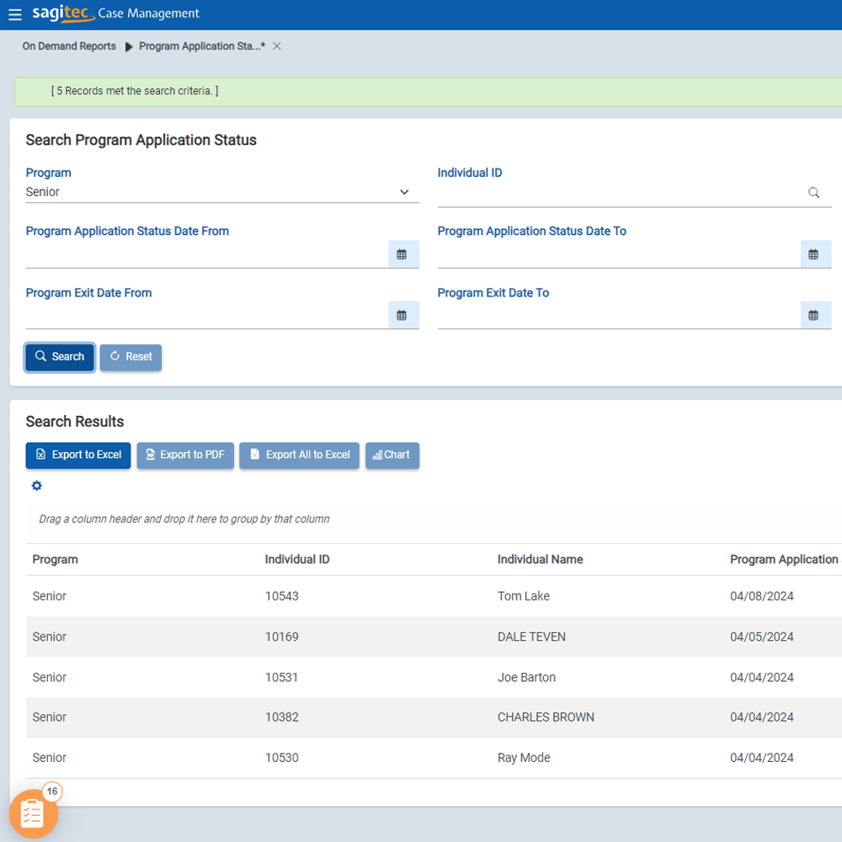Go to On Demand Reports breadcrumb
The image size is (842, 842).
[x=69, y=46]
